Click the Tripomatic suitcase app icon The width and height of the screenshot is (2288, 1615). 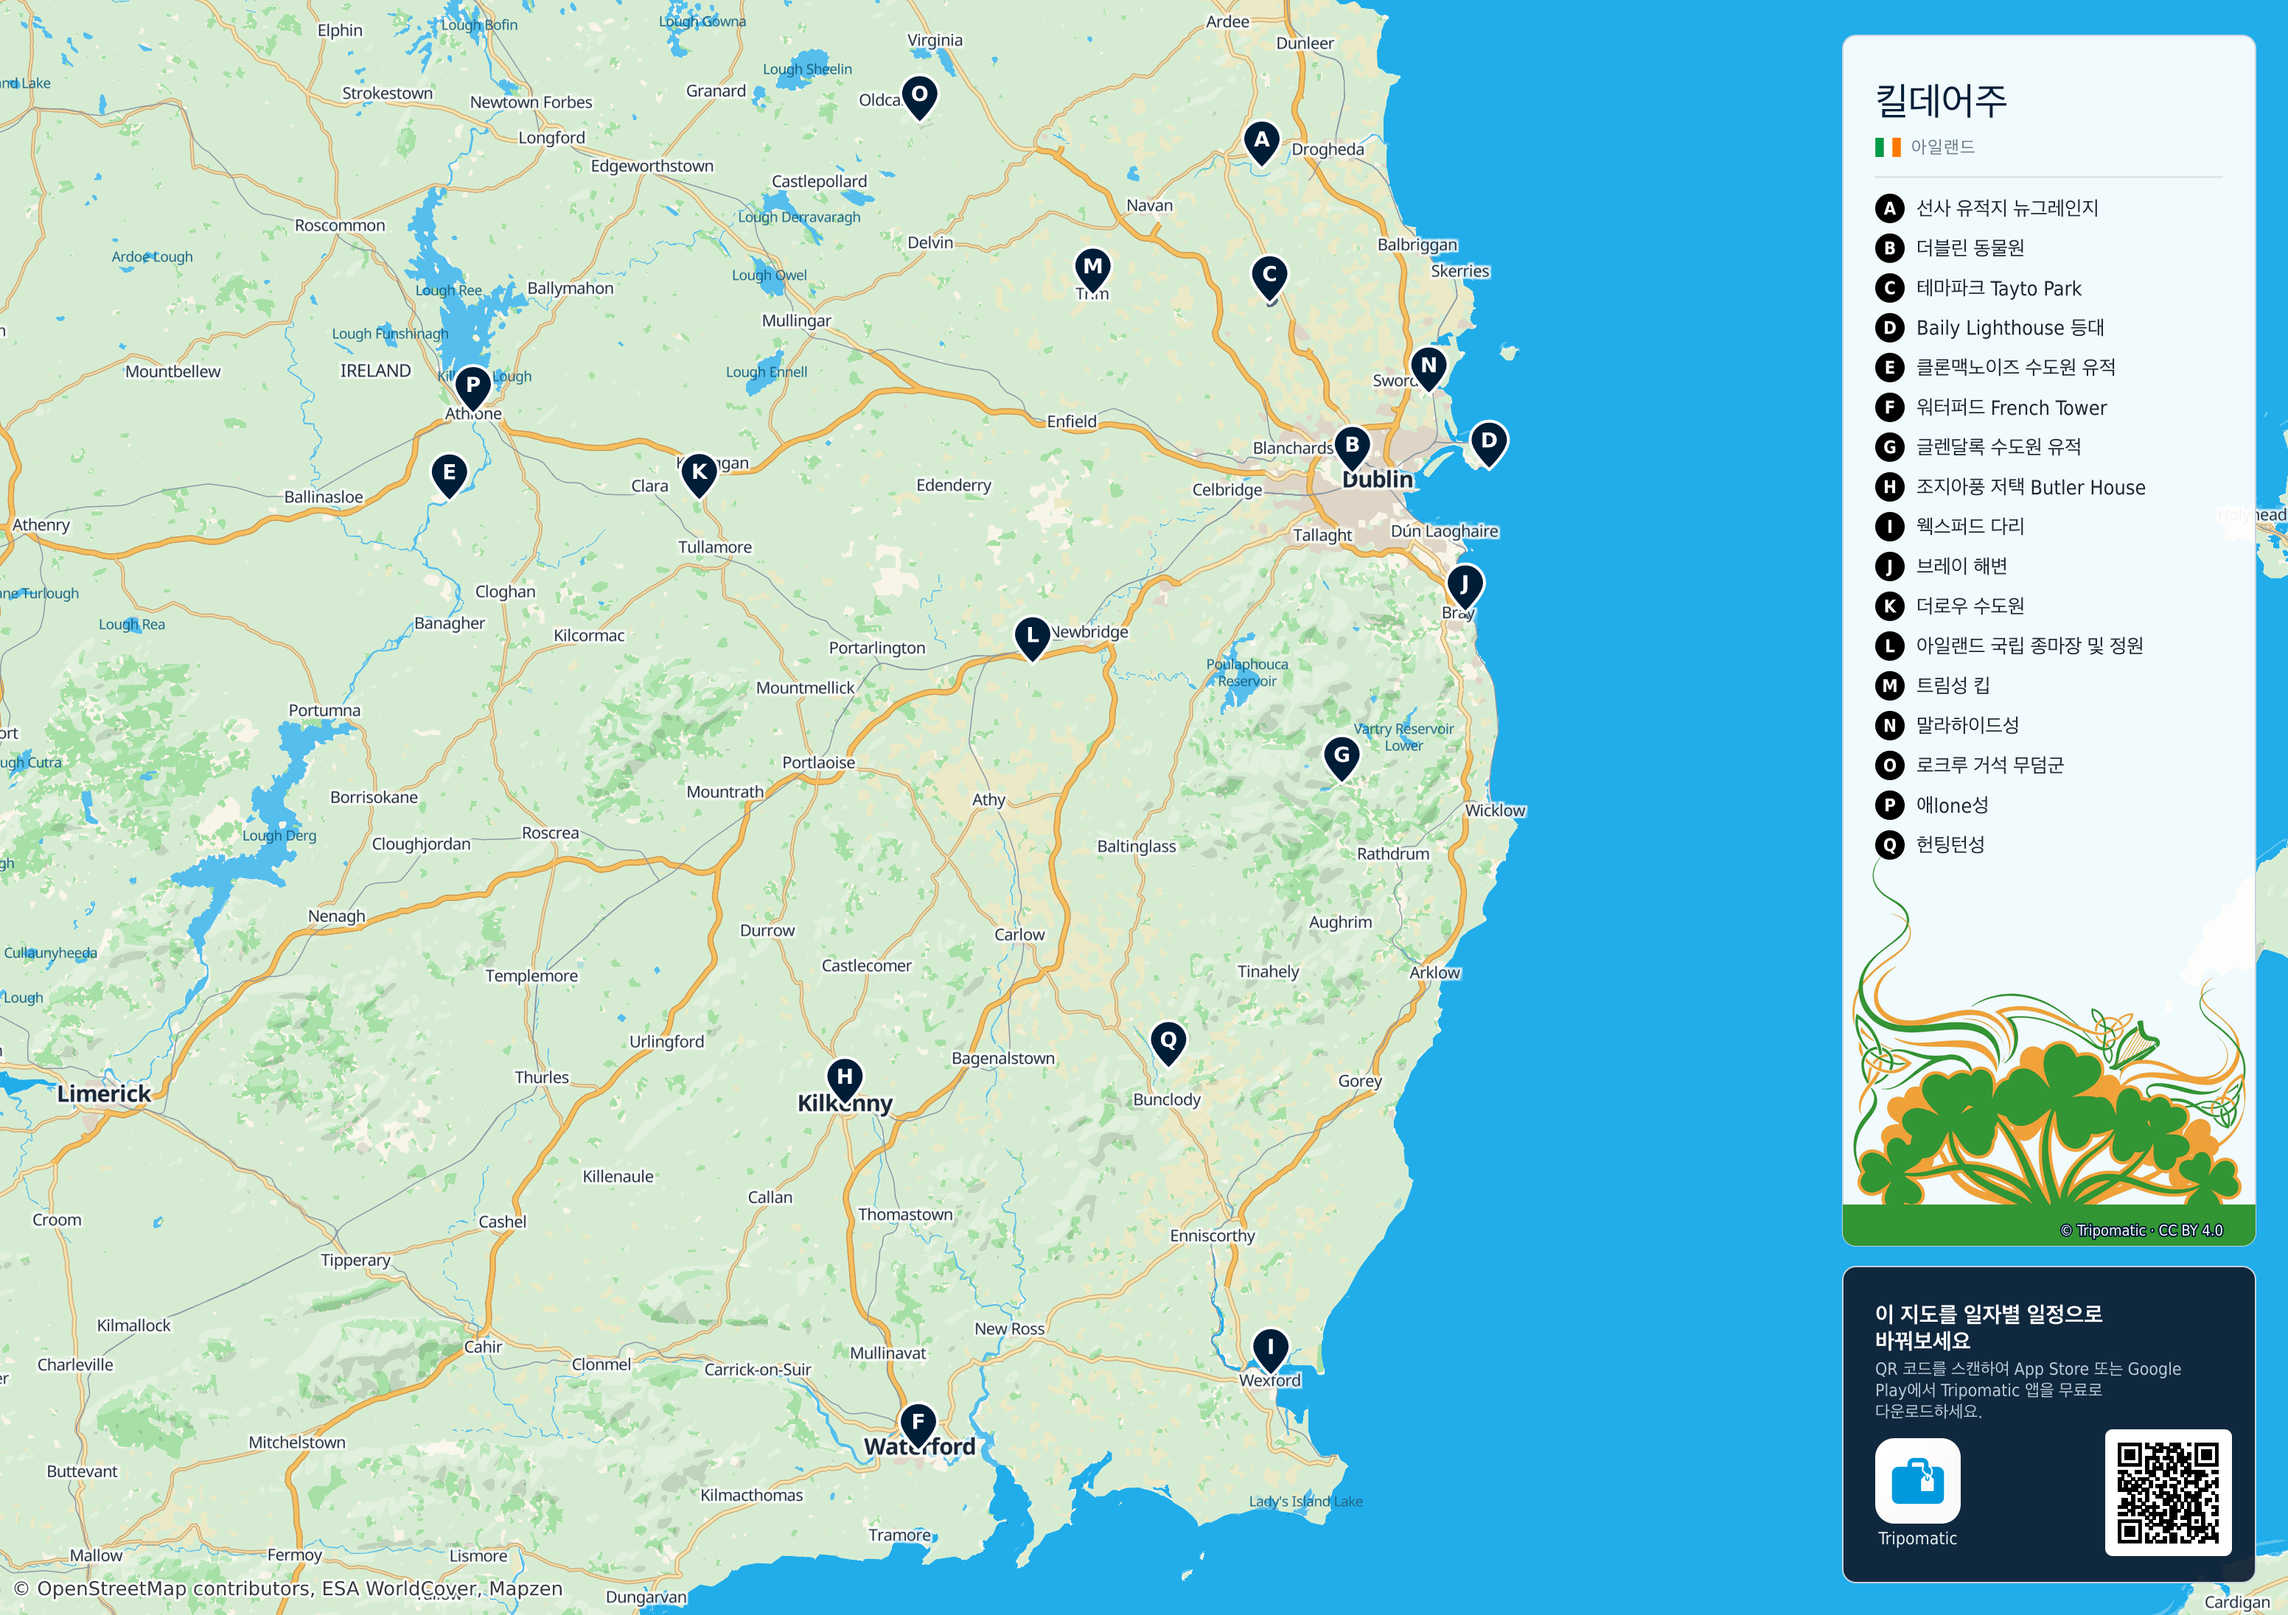coord(1917,1480)
